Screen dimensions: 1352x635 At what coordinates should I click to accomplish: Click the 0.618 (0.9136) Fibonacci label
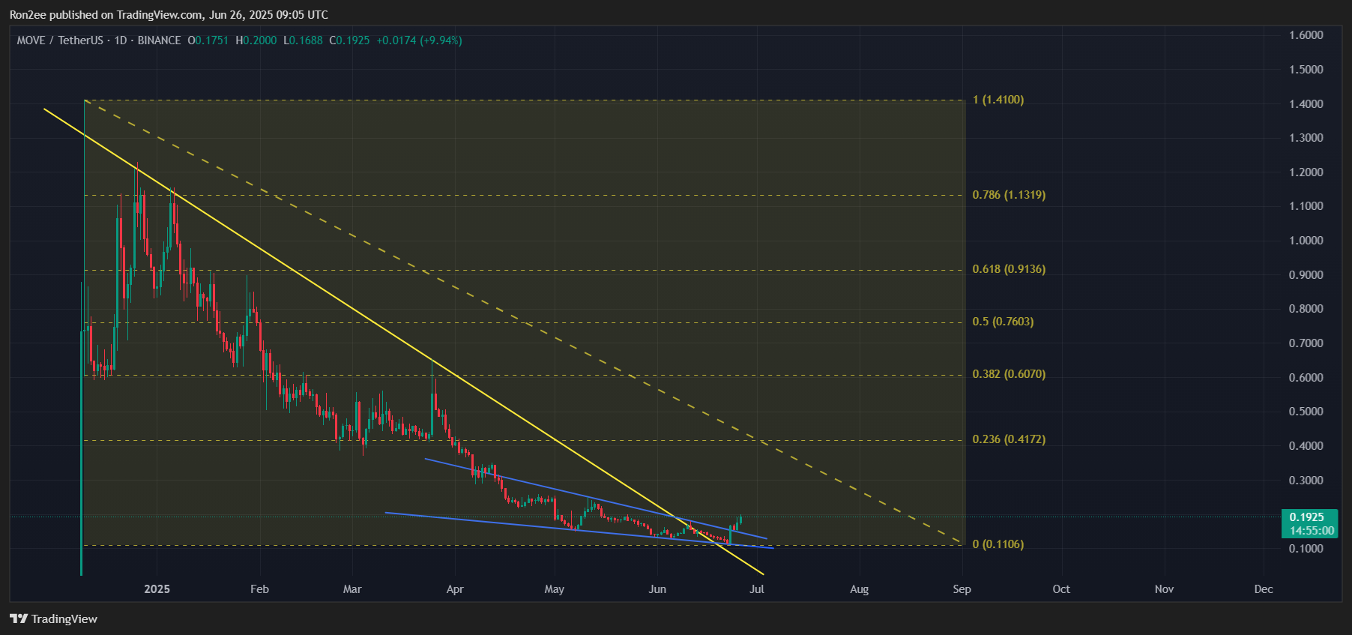(1008, 269)
